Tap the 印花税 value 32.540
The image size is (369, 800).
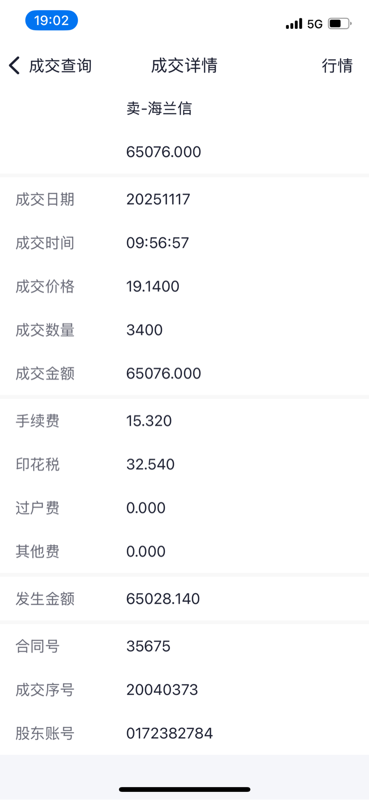(x=150, y=464)
